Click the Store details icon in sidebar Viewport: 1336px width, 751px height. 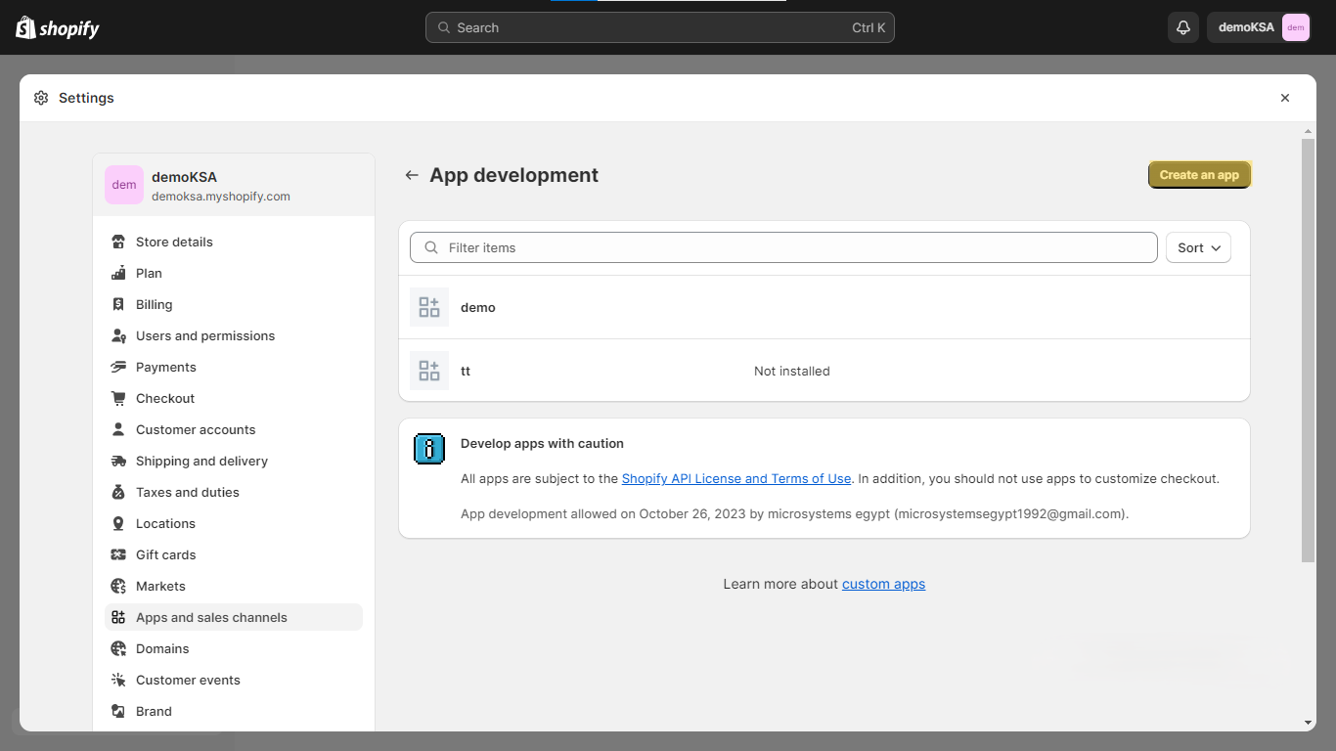[x=118, y=242]
